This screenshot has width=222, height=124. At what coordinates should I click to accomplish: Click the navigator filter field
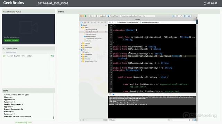tap(93, 120)
